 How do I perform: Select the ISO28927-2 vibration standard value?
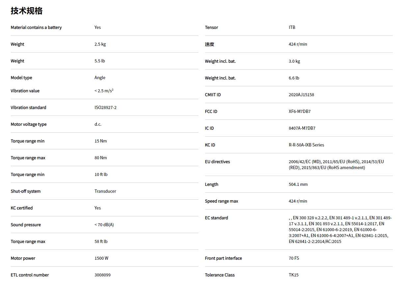coord(105,108)
